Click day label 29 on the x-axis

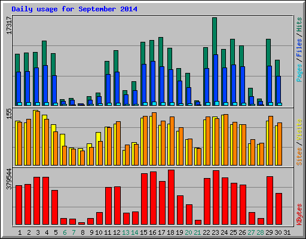[x=269, y=232]
